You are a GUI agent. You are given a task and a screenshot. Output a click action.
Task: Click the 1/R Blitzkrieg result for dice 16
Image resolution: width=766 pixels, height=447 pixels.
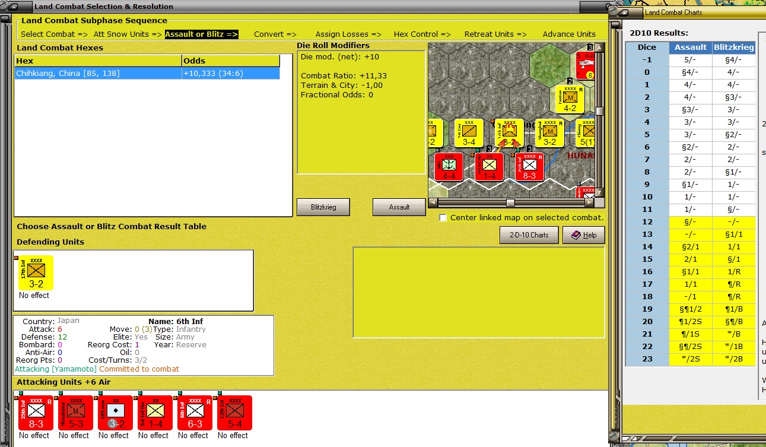[734, 271]
